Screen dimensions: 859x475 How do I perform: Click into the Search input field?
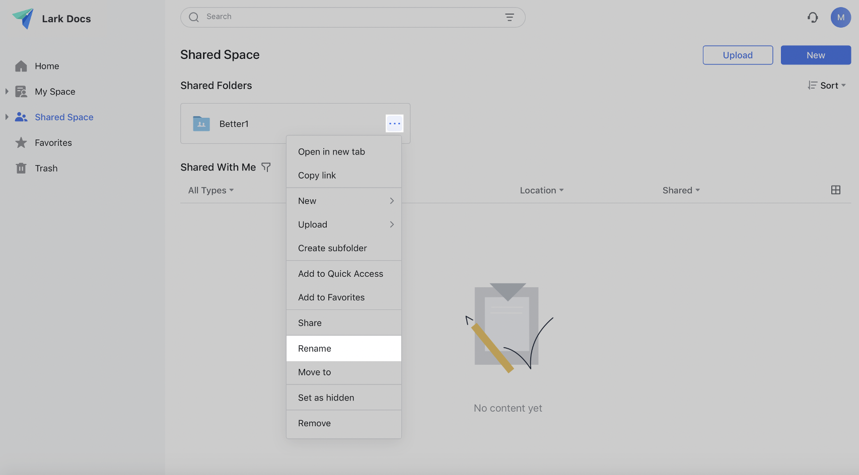pyautogui.click(x=347, y=17)
